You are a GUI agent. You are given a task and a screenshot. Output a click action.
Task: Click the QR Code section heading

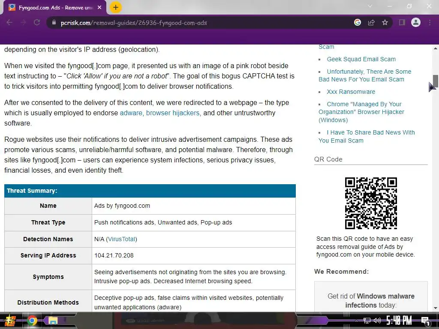(x=328, y=159)
